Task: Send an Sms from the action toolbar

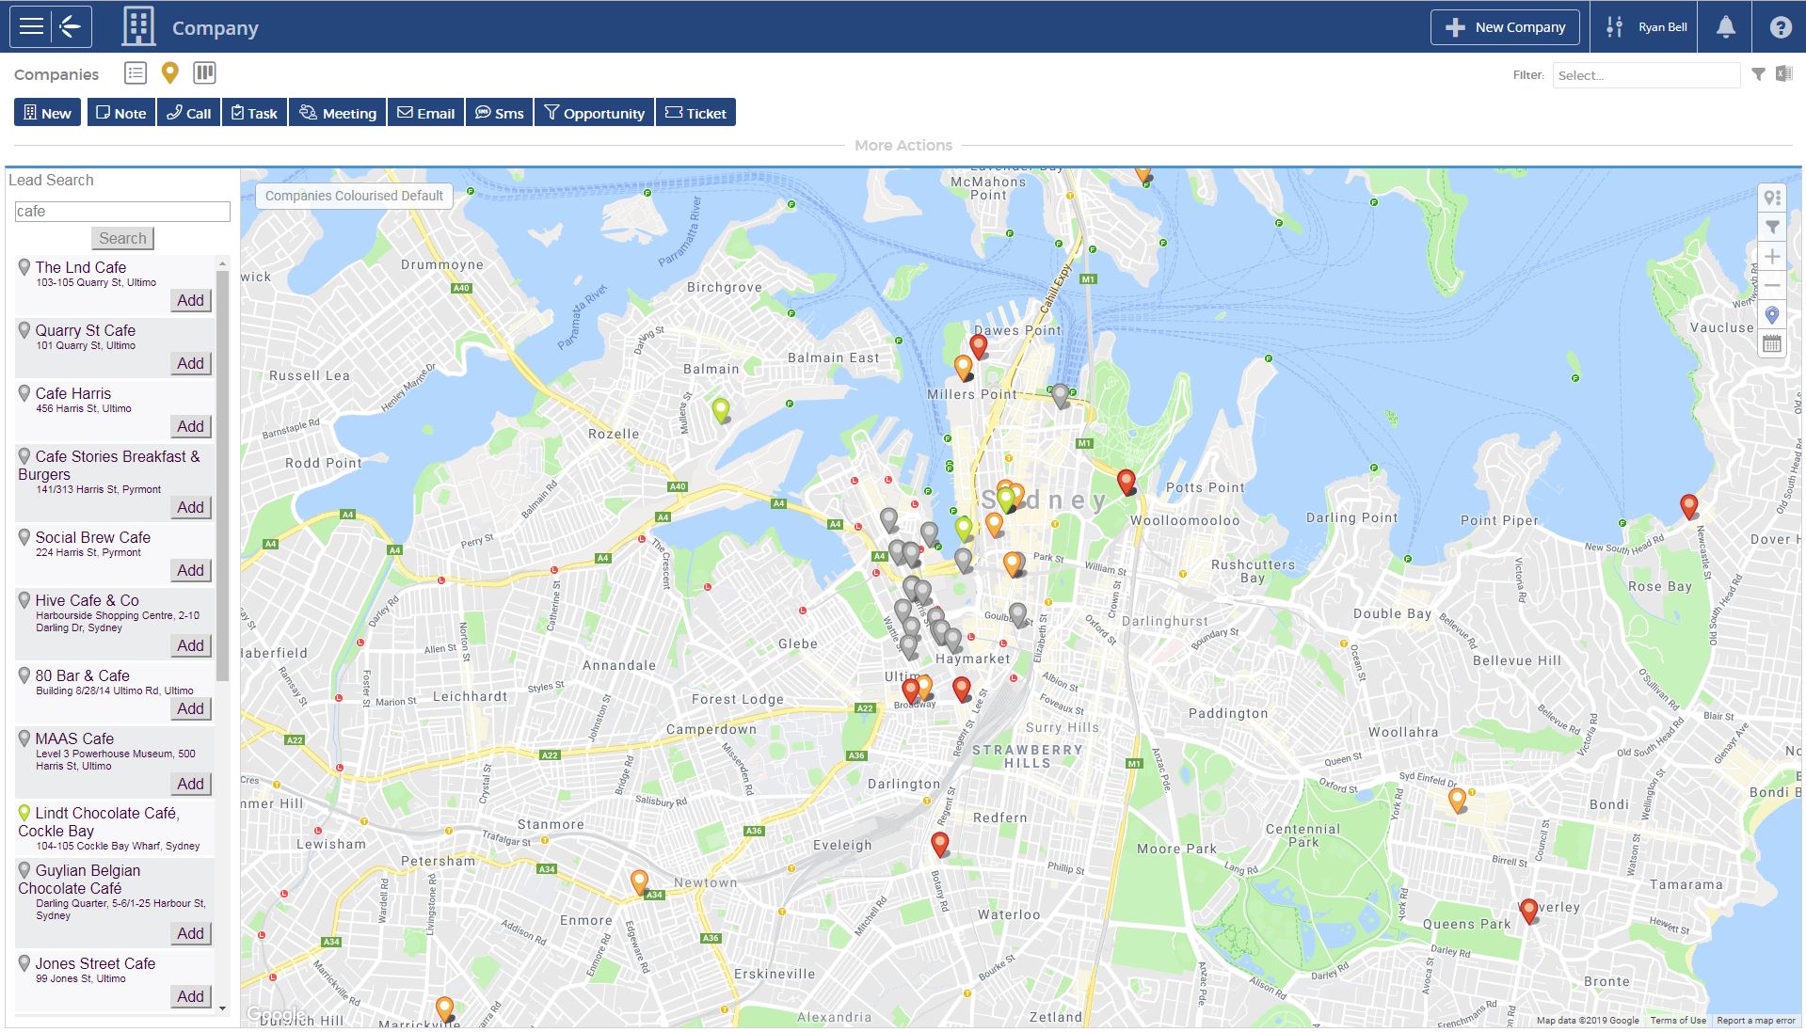Action: [x=499, y=113]
